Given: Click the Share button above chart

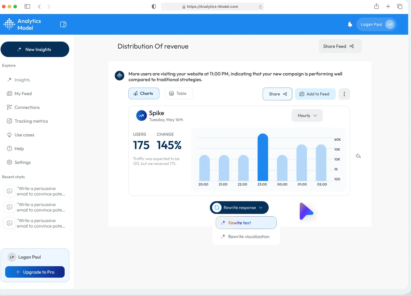Looking at the screenshot, I should (277, 94).
